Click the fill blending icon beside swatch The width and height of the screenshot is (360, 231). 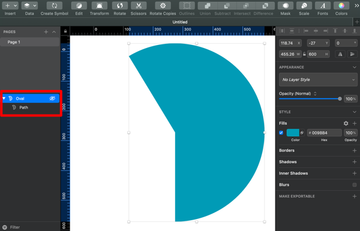pyautogui.click(x=302, y=133)
